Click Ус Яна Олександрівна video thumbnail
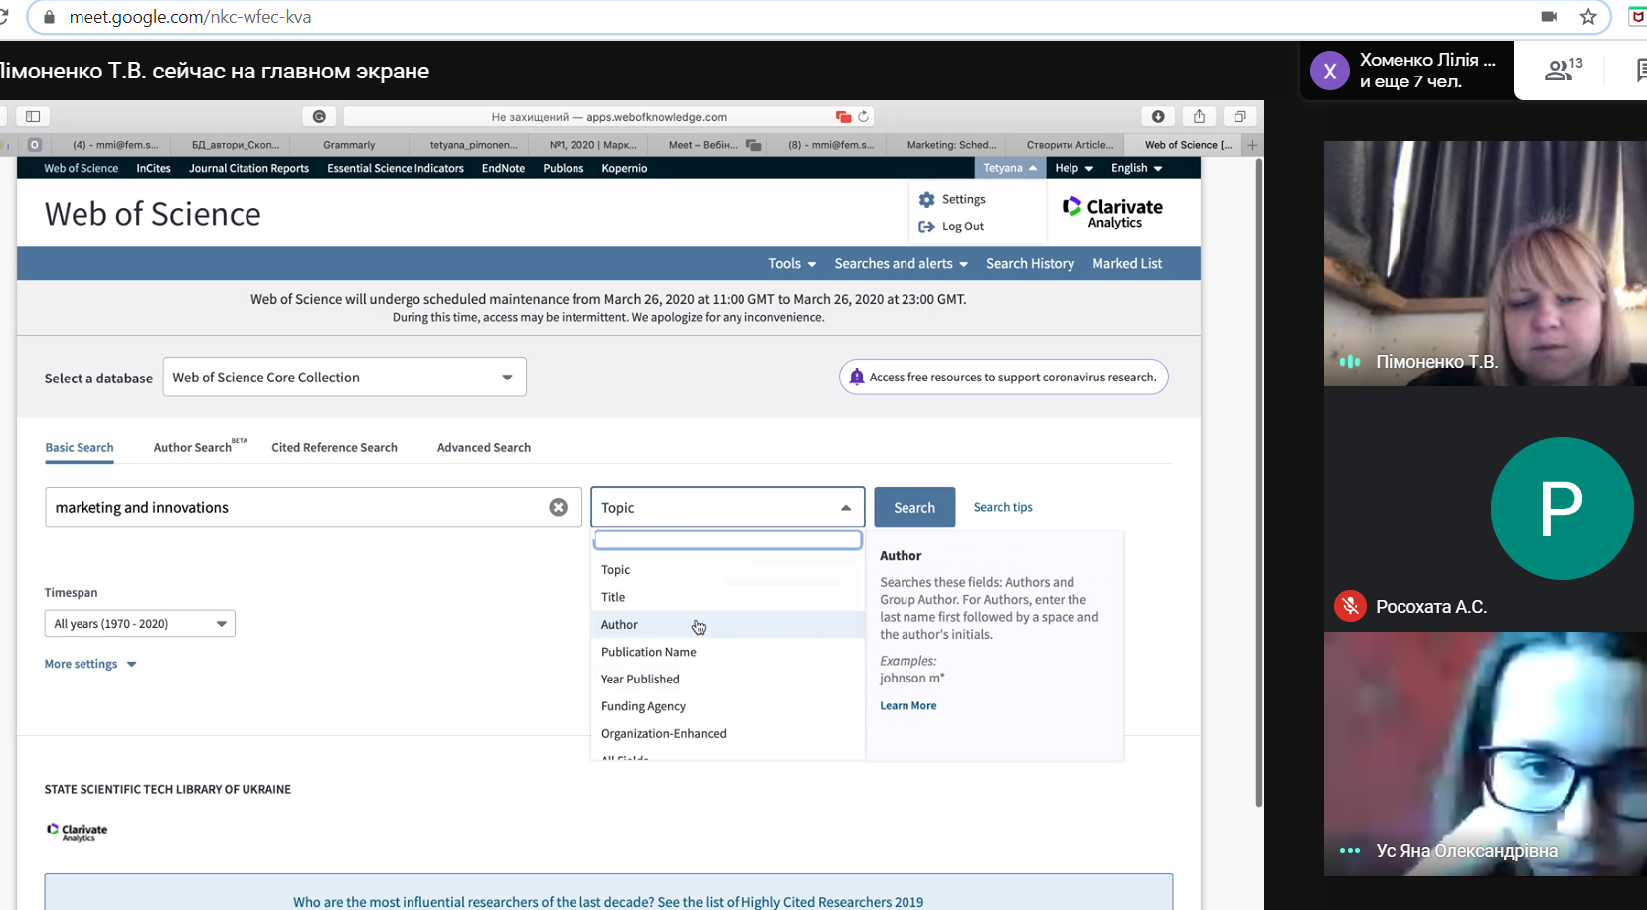Screen dimensions: 1647x910 pos(1485,753)
